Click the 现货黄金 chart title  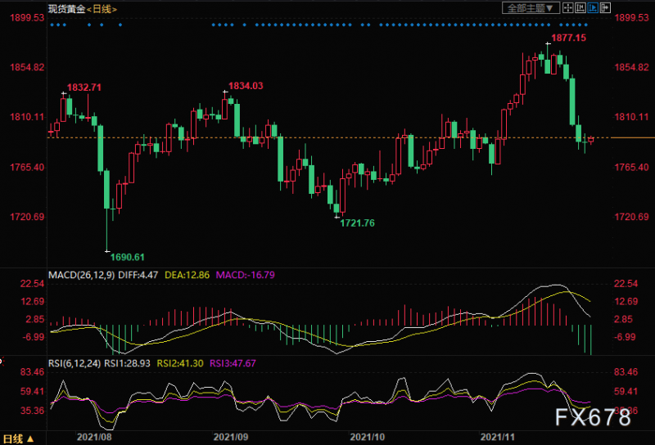67,9
